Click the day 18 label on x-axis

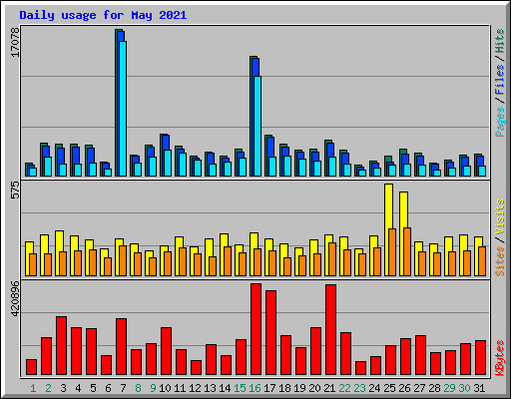click(284, 388)
